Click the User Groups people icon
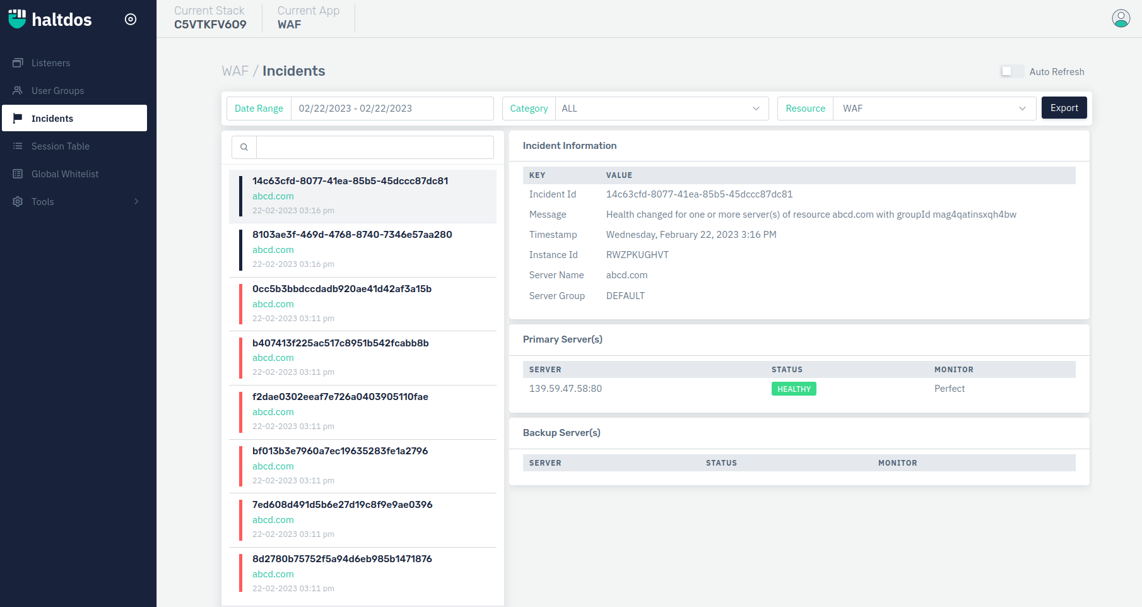Image resolution: width=1142 pixels, height=607 pixels. click(18, 90)
